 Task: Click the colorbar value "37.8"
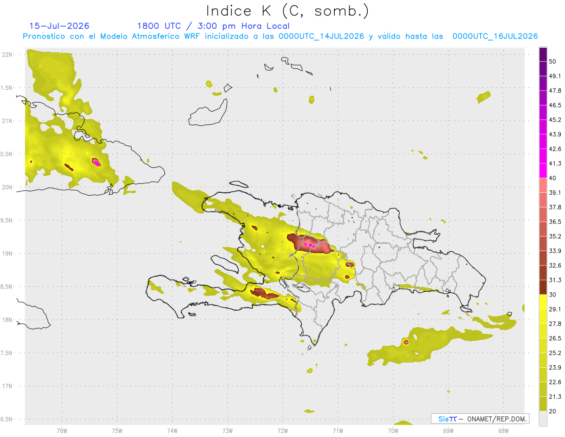click(555, 207)
